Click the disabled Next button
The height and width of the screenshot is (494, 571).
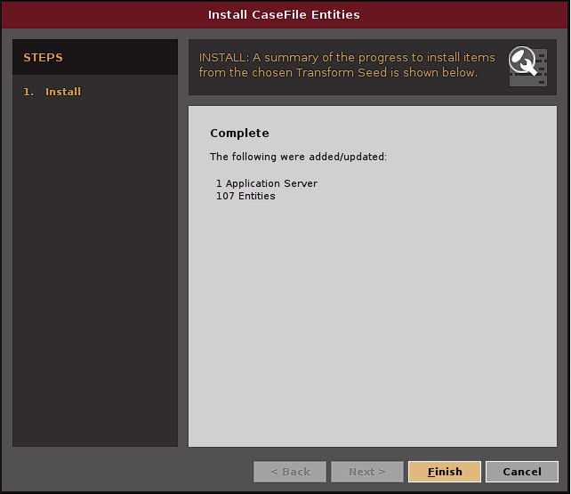pos(366,472)
